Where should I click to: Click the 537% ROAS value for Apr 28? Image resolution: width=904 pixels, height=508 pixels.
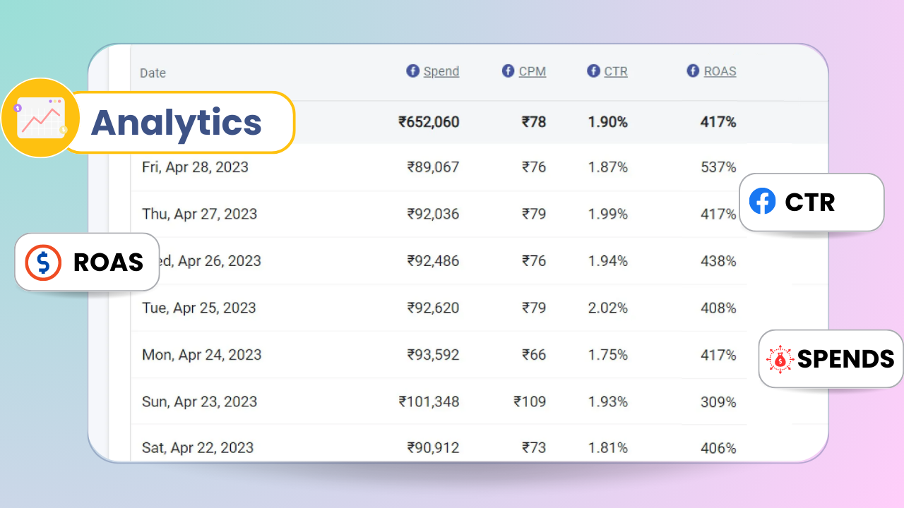pyautogui.click(x=719, y=167)
